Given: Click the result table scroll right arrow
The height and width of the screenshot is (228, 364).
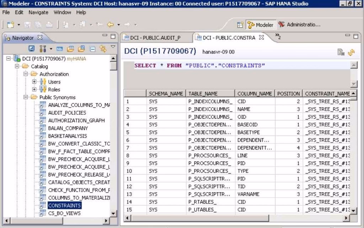Looking at the screenshot, I should [x=346, y=218].
